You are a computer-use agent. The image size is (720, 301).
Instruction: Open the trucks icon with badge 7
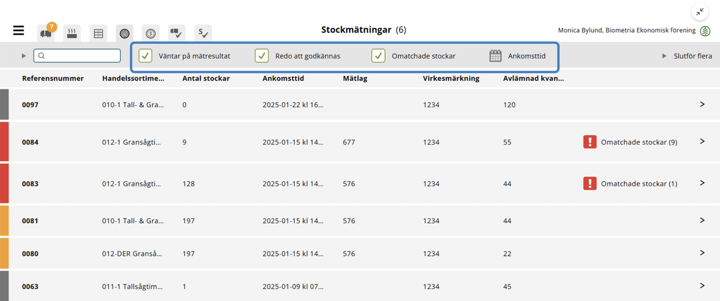click(46, 33)
